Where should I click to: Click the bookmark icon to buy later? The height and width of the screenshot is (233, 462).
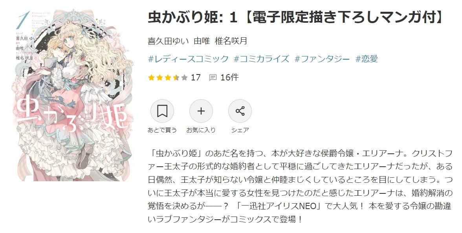pyautogui.click(x=162, y=111)
